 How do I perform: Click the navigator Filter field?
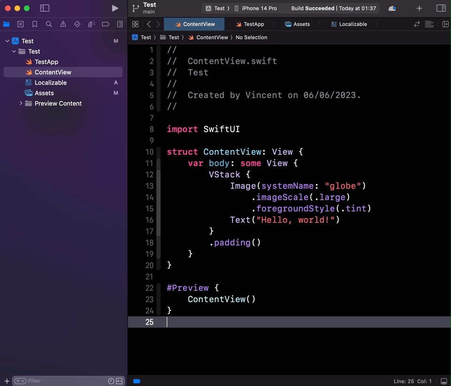[x=69, y=381]
